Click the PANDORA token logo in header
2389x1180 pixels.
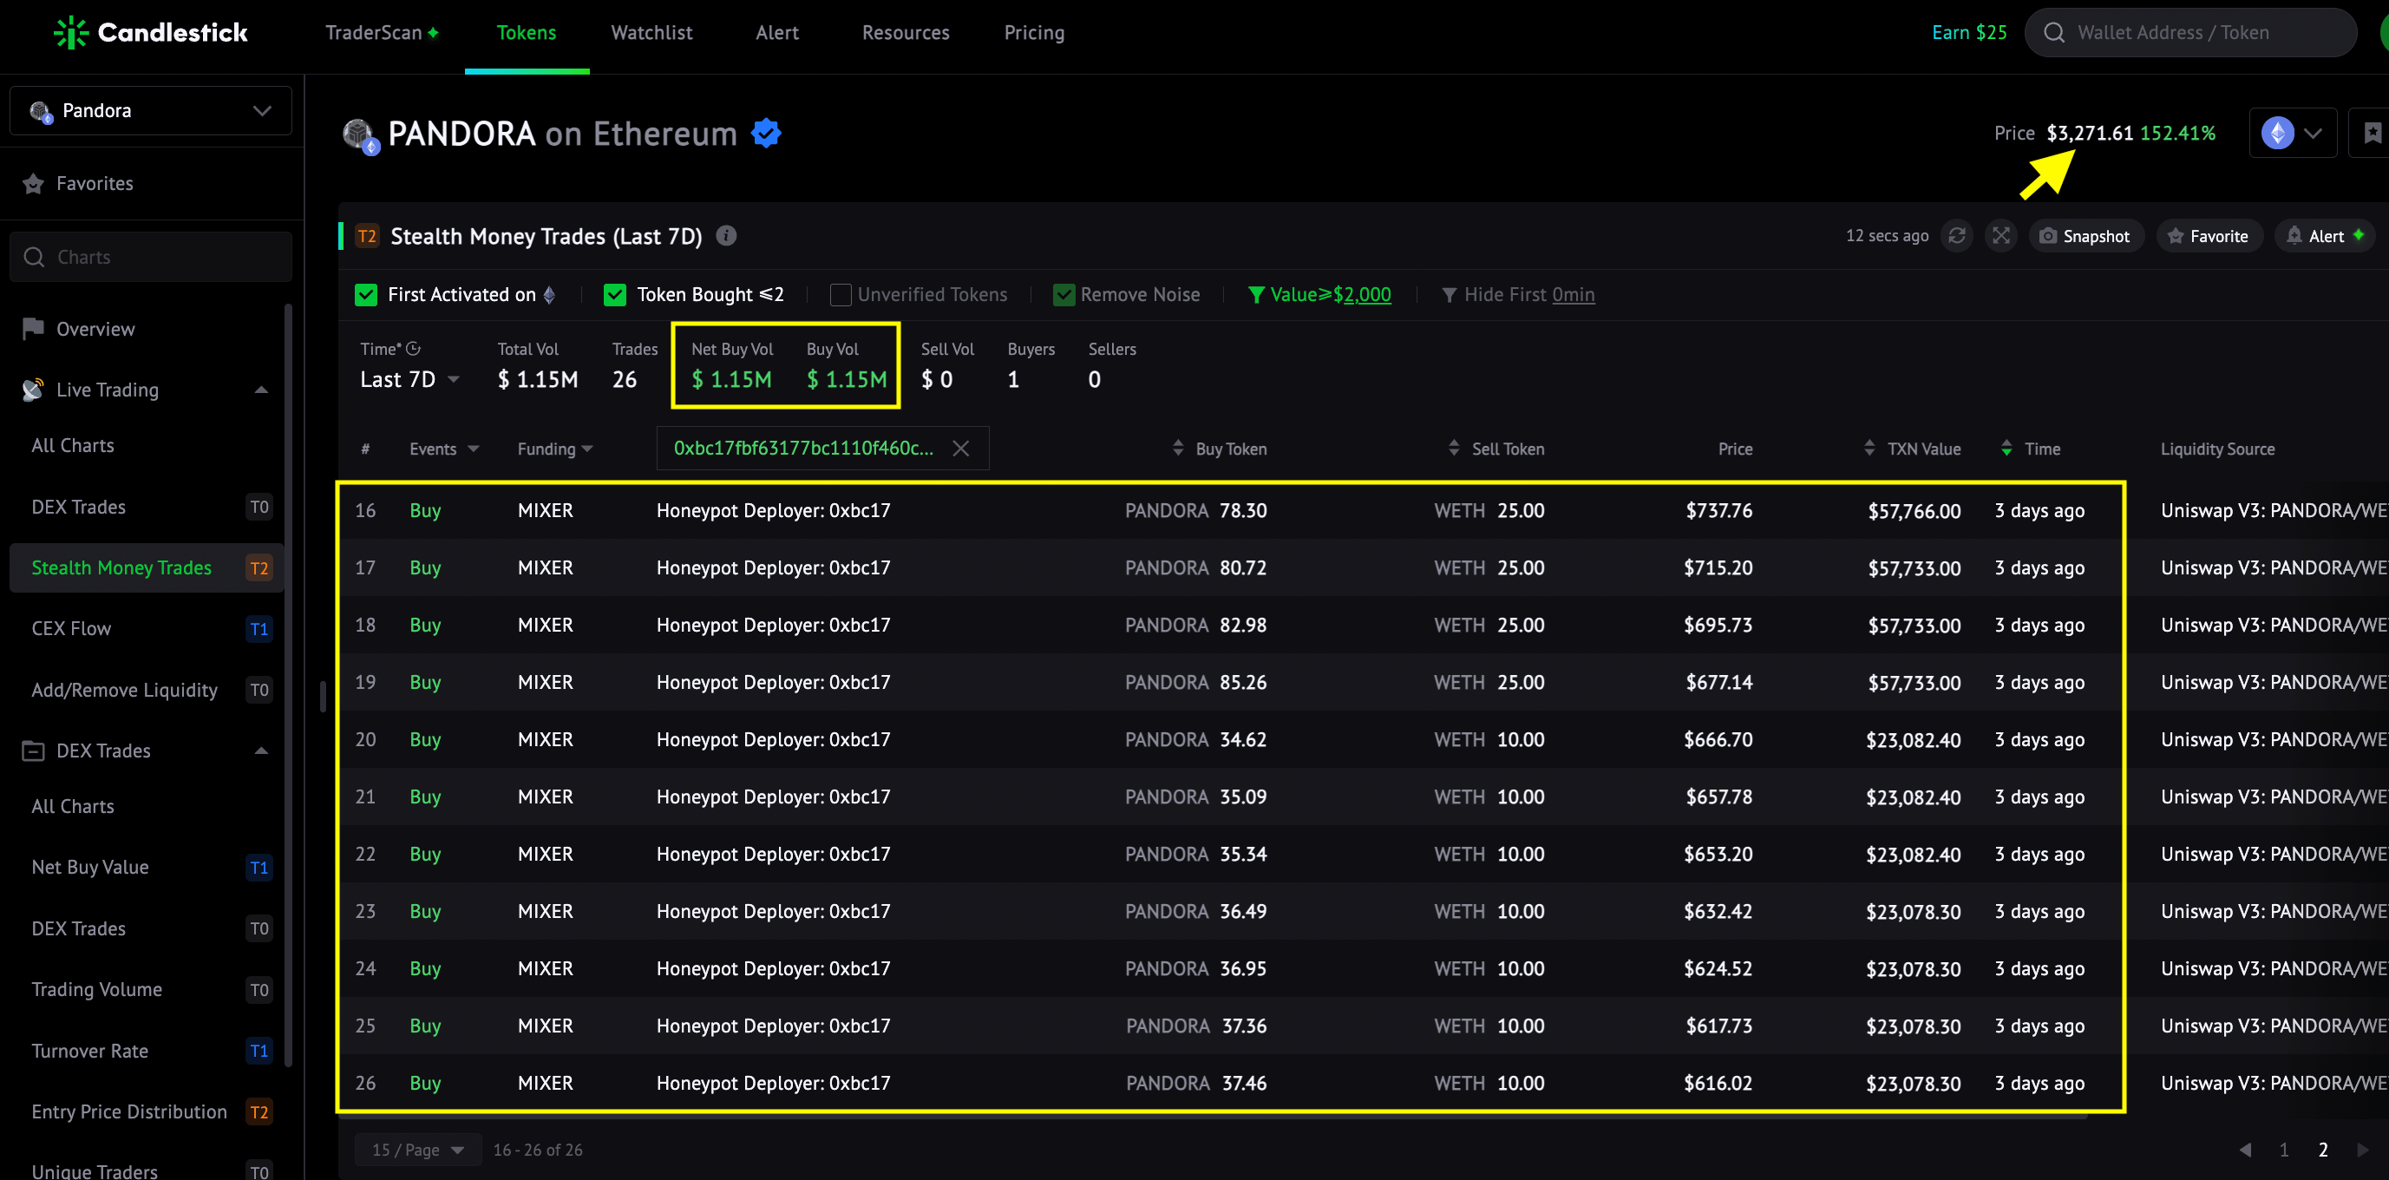click(x=360, y=135)
